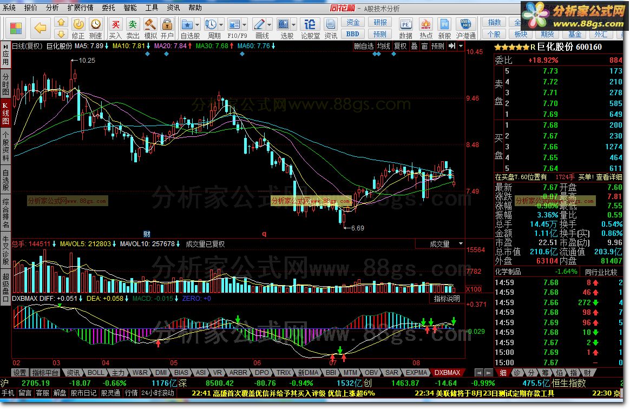Image resolution: width=630 pixels, height=409 pixels.
Task: Toggle 复权 price adjustment
Action: [x=400, y=46]
